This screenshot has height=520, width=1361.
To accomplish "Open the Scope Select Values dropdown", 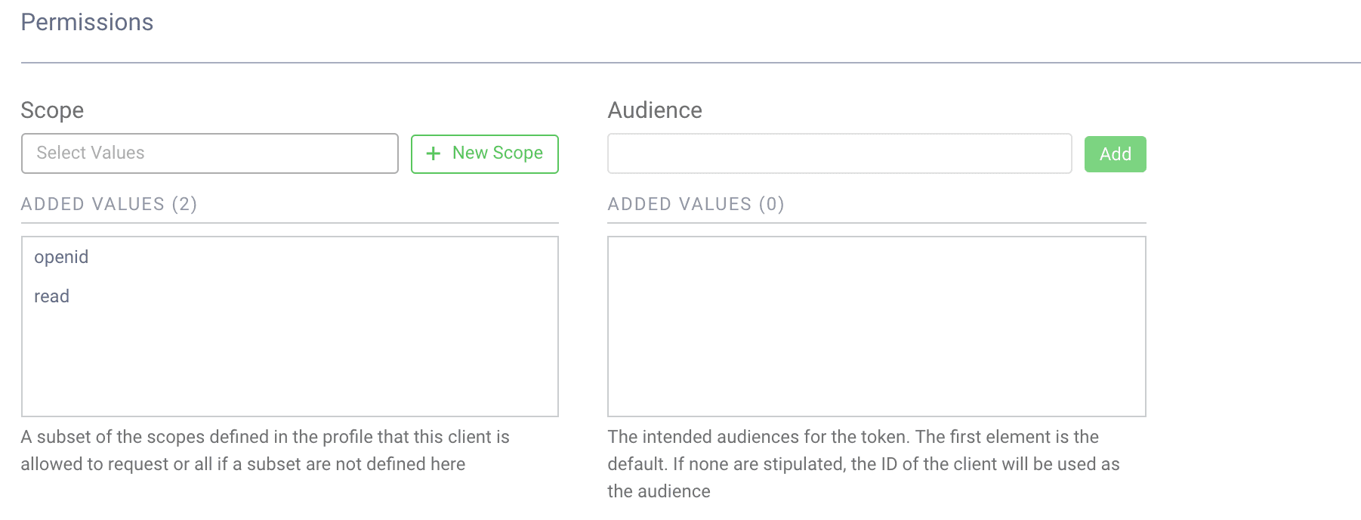I will tap(209, 153).
